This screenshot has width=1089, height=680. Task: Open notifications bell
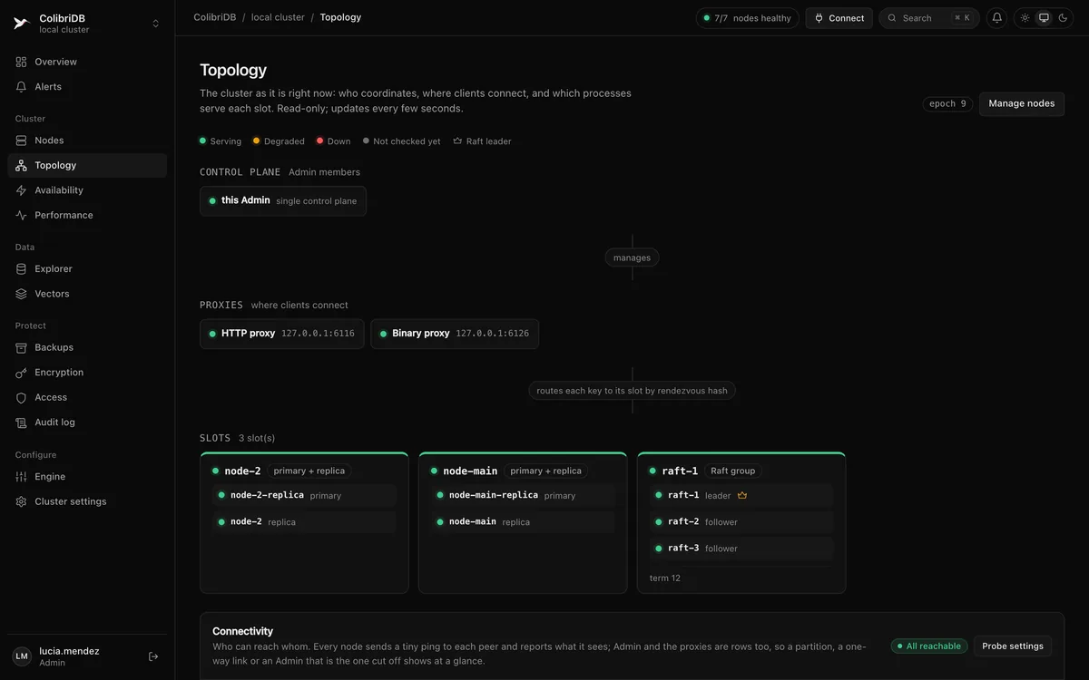(x=996, y=18)
